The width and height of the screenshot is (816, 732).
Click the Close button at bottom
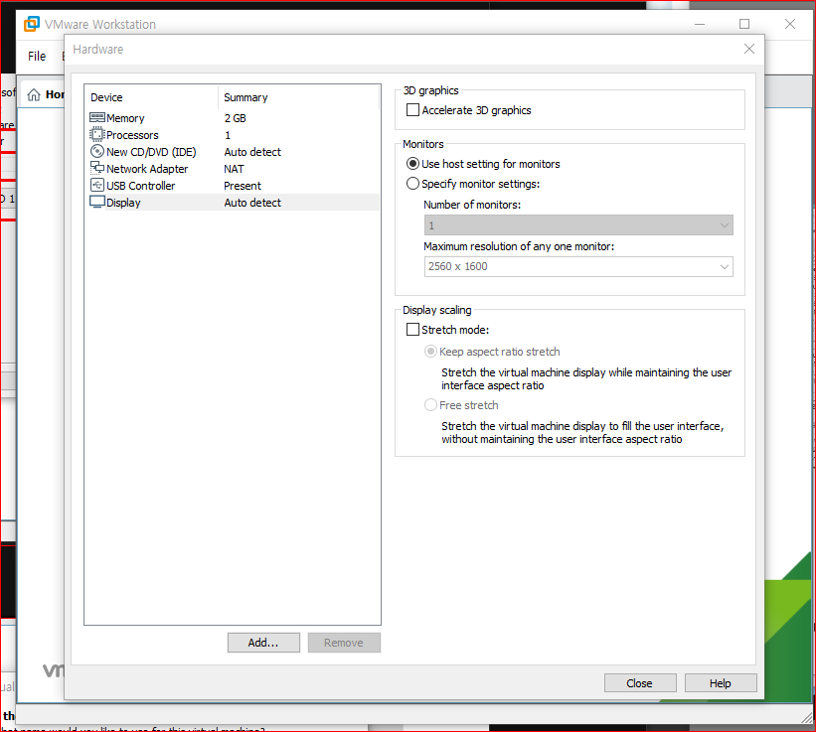(640, 683)
